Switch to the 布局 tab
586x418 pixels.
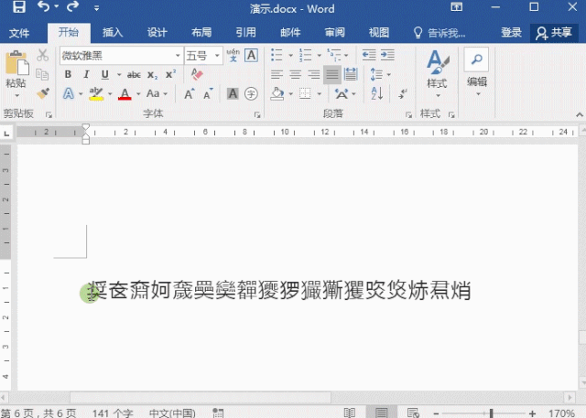(x=201, y=33)
